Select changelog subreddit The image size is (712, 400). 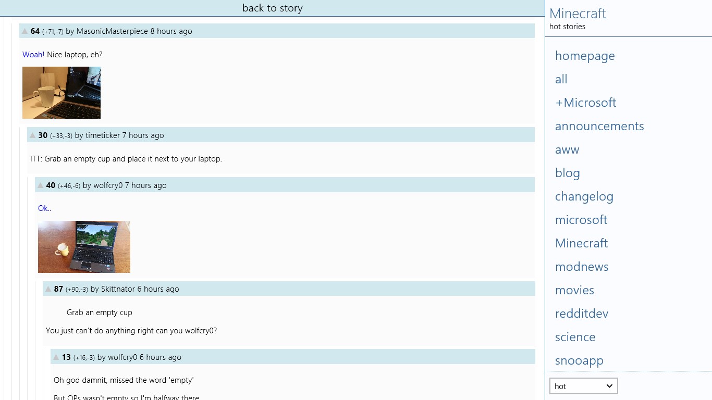[x=584, y=196]
